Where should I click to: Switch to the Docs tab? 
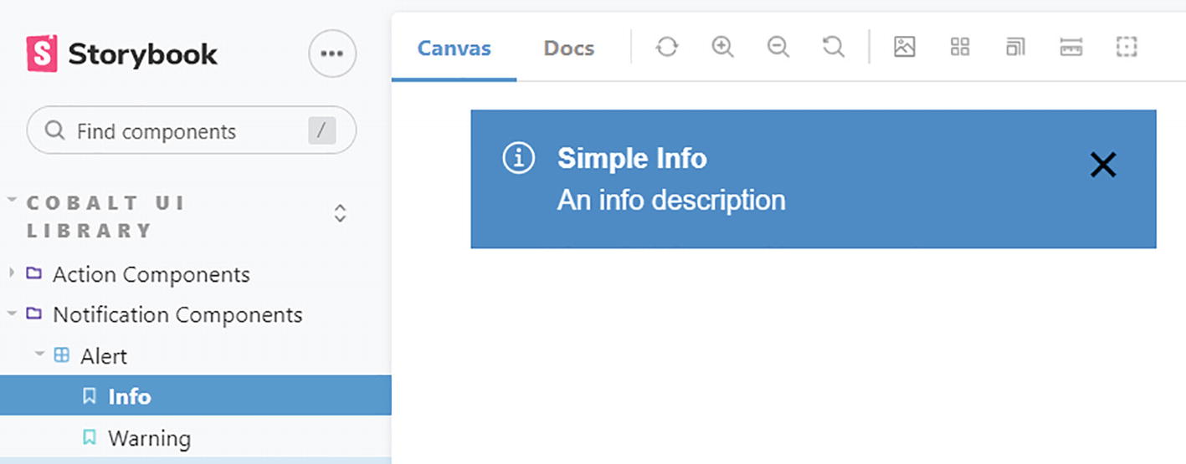tap(568, 48)
